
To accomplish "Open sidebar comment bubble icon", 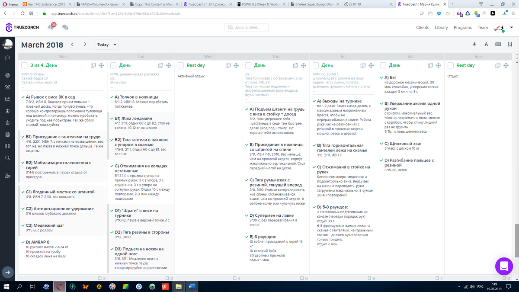I will pyautogui.click(x=8, y=57).
